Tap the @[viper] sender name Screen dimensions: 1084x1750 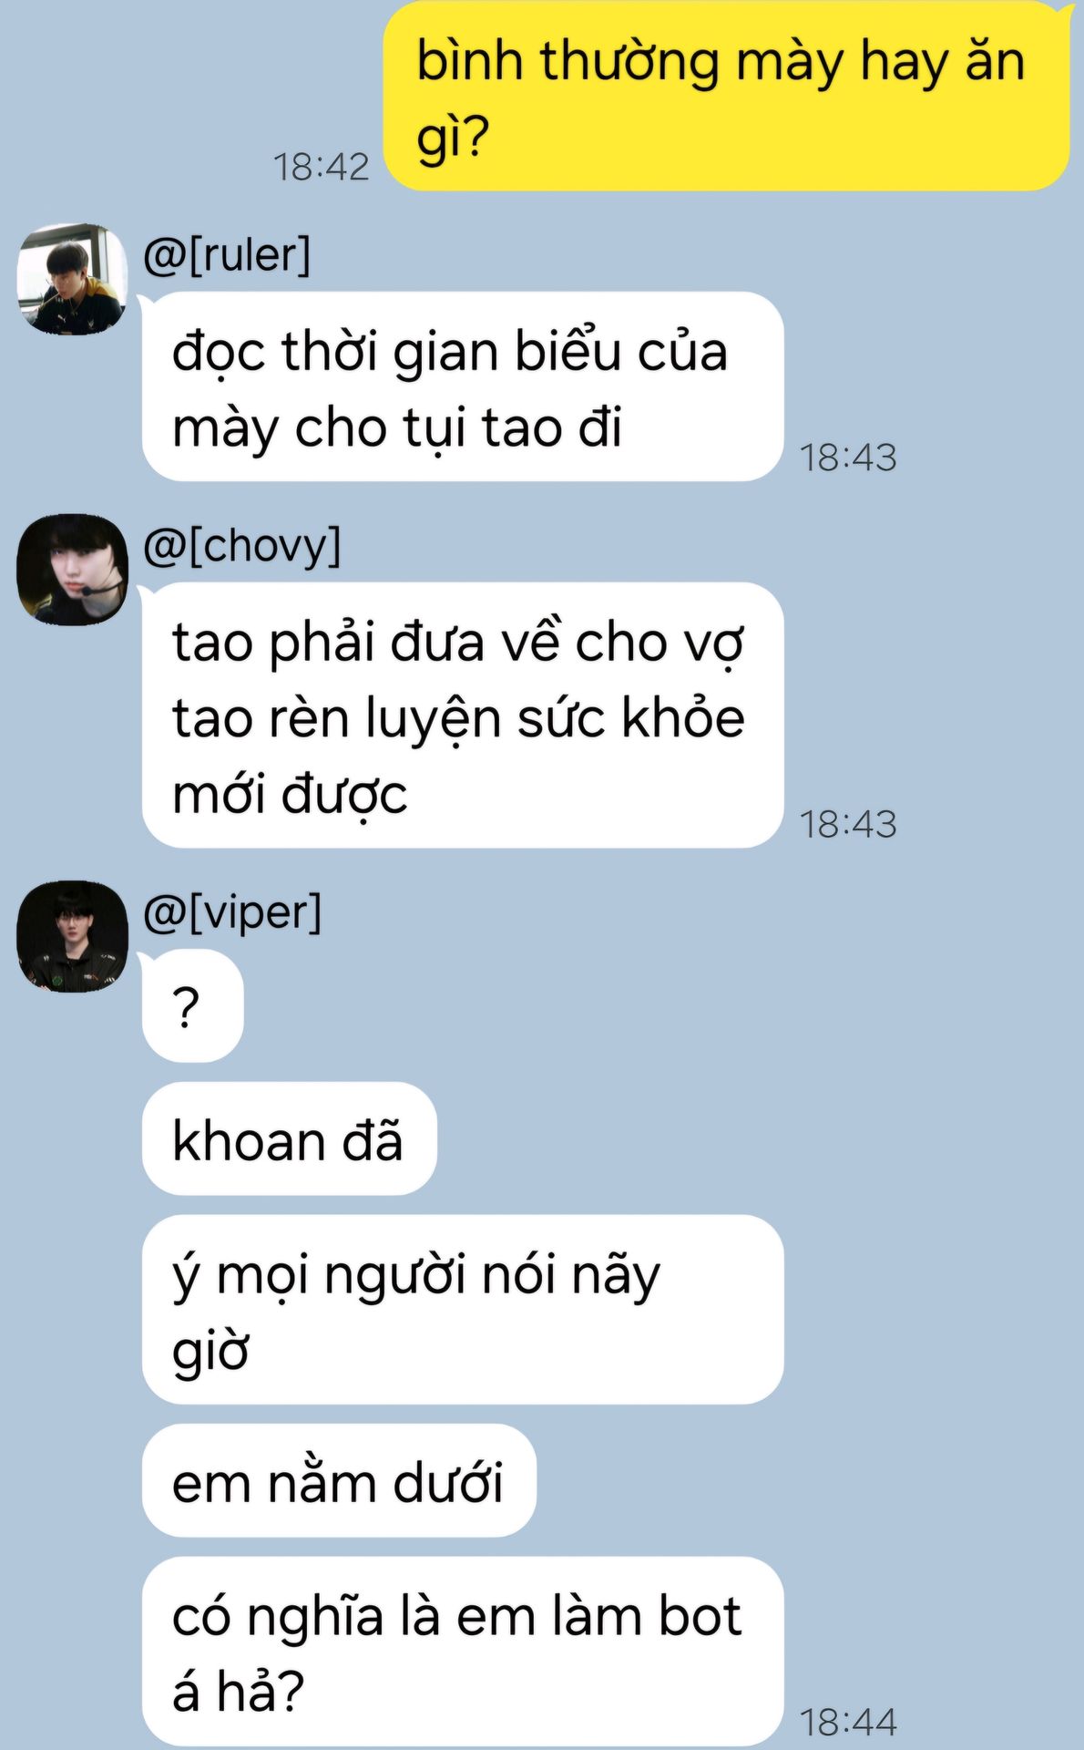pos(232,911)
